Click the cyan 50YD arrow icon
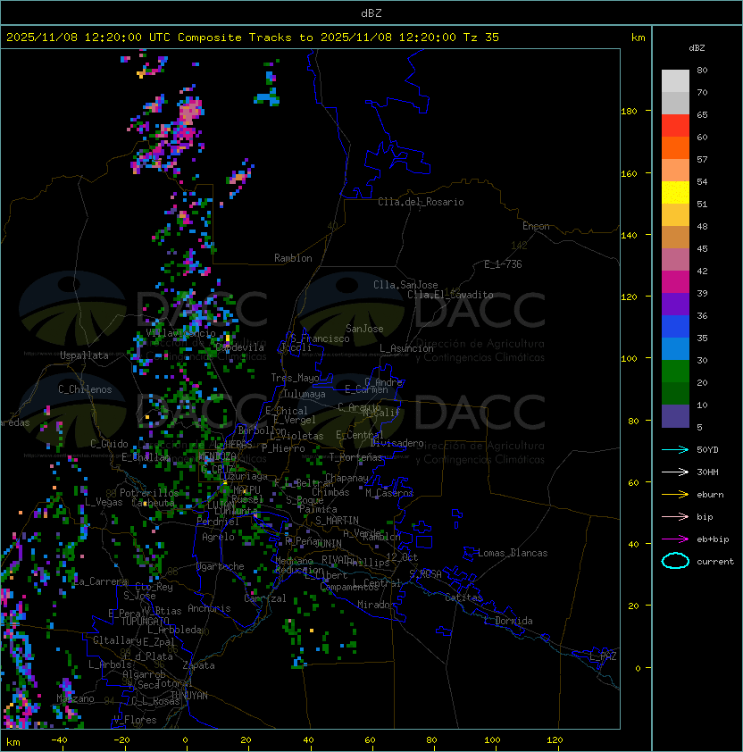The height and width of the screenshot is (752, 743). tap(675, 450)
